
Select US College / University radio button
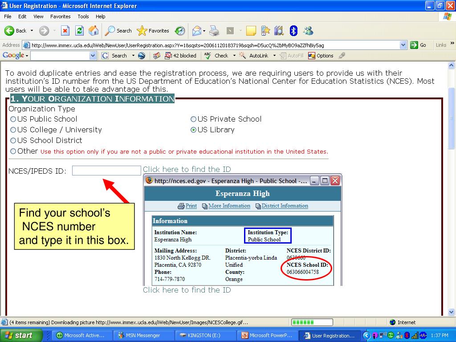[13, 130]
